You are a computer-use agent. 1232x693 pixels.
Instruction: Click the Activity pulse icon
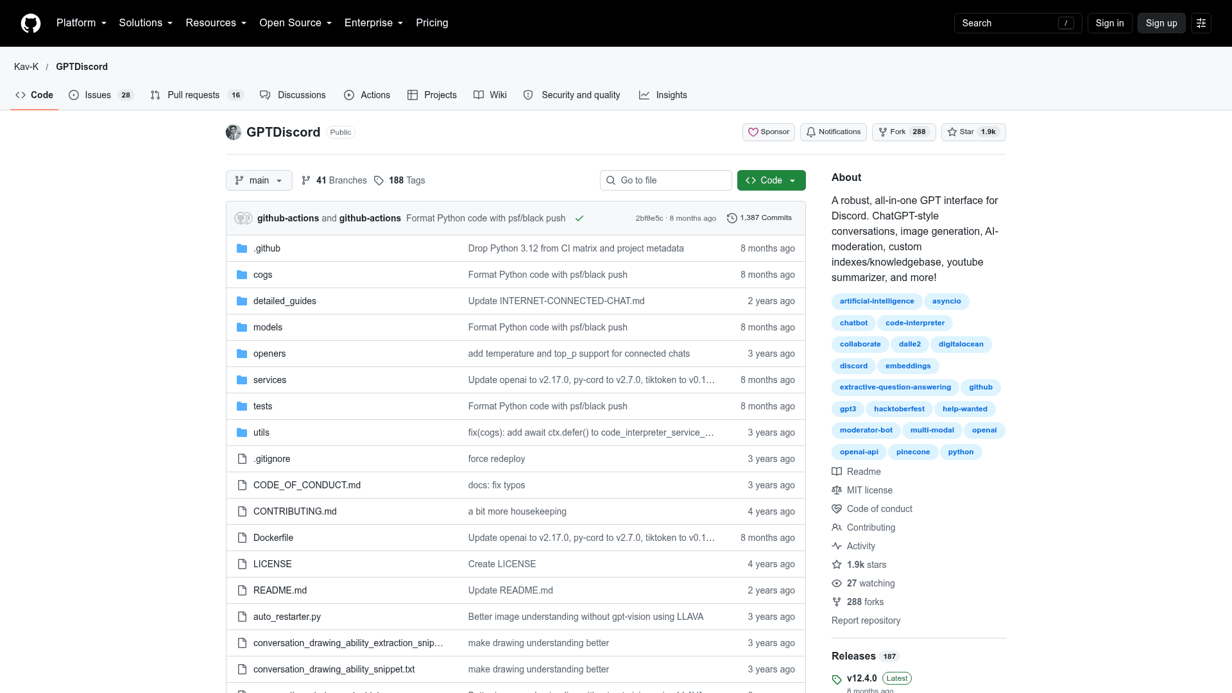(x=837, y=546)
